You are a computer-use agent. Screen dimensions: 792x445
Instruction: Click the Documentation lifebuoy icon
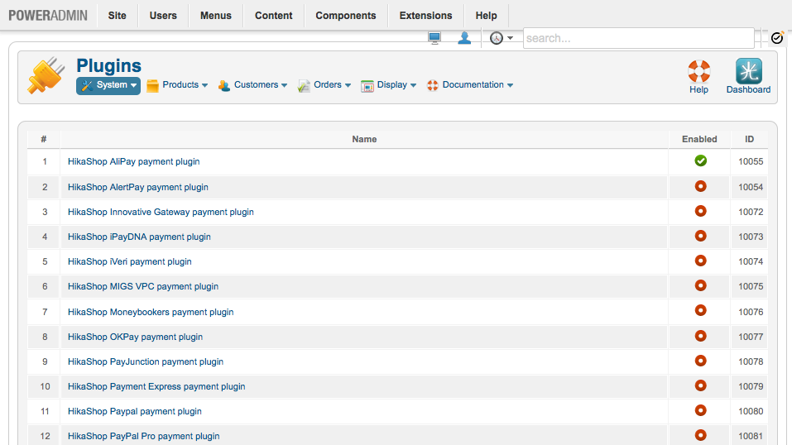(x=432, y=85)
